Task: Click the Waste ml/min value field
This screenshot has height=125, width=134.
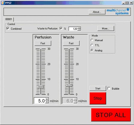Action: click(68, 101)
